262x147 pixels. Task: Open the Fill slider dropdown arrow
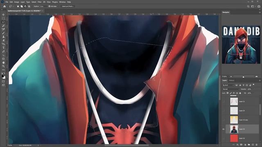pyautogui.click(x=253, y=93)
